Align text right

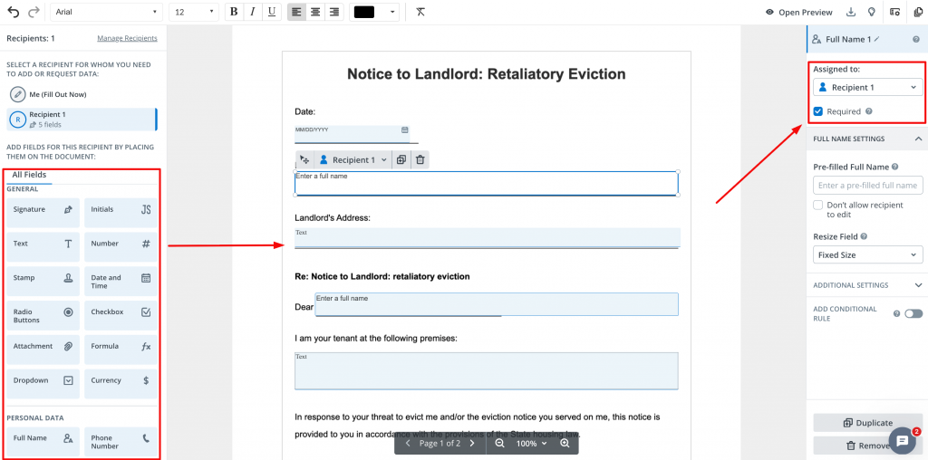tap(334, 12)
